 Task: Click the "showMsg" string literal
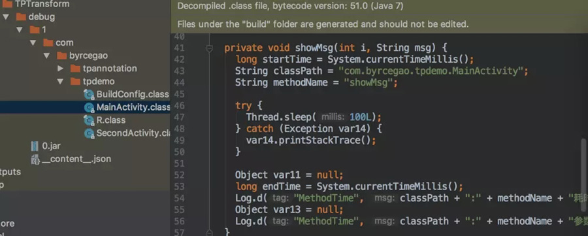pyautogui.click(x=368, y=82)
